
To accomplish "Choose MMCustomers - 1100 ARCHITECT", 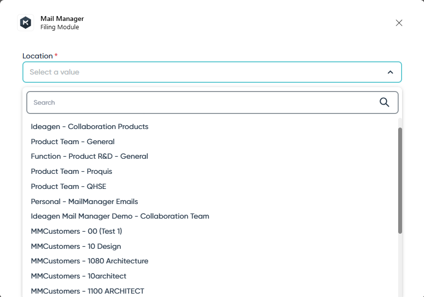I will (88, 291).
